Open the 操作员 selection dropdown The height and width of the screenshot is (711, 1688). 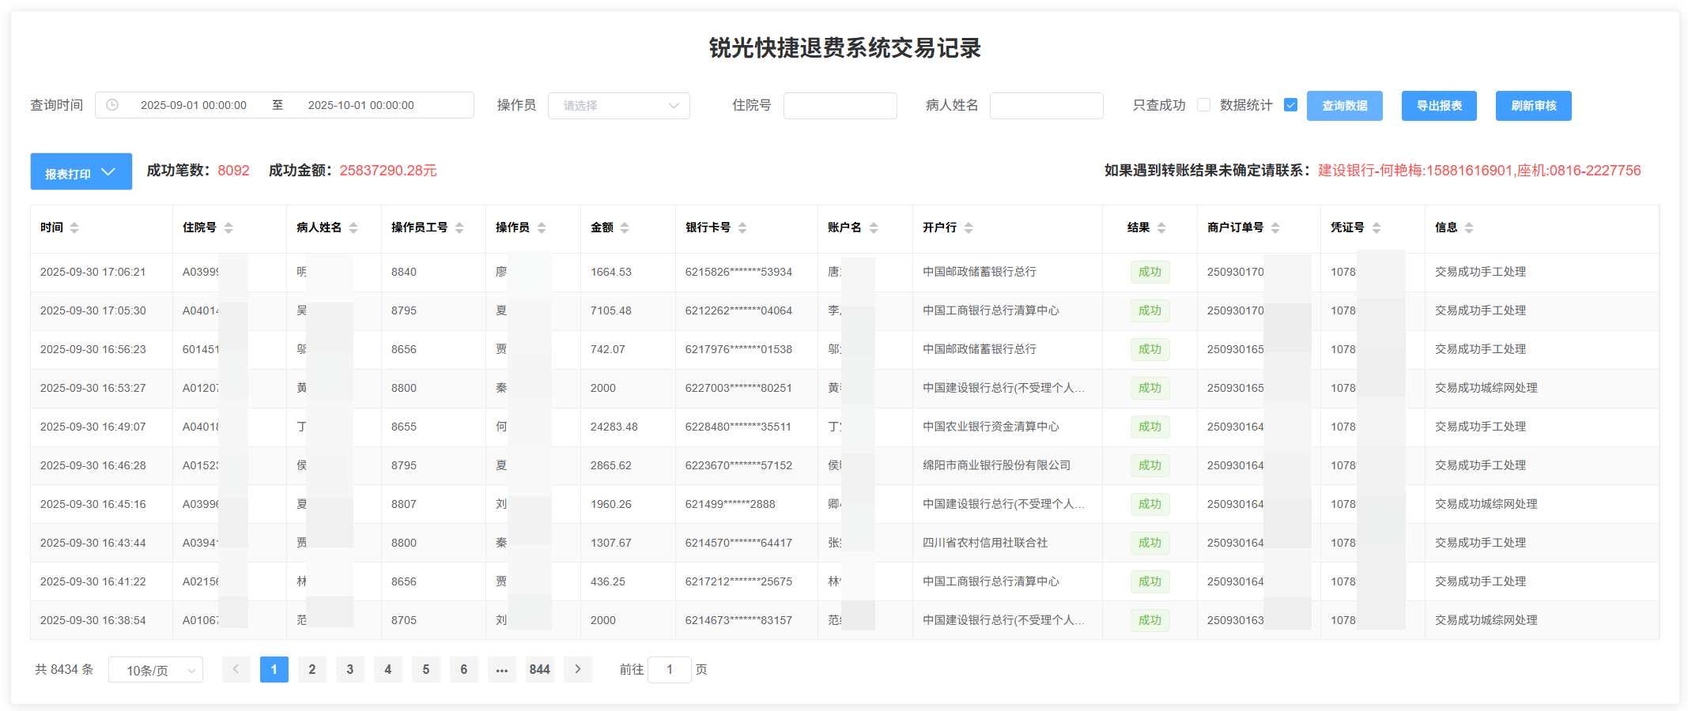pyautogui.click(x=619, y=105)
